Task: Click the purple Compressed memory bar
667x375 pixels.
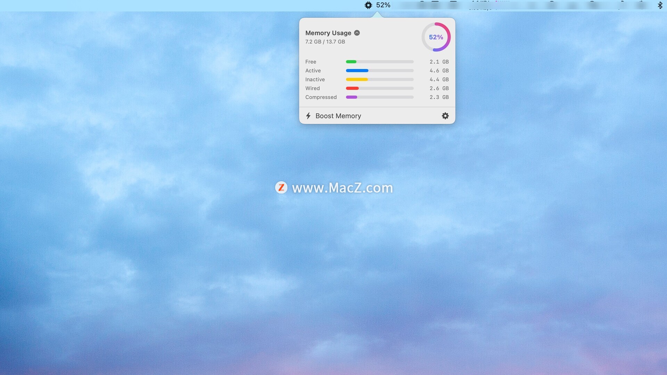Action: [351, 97]
